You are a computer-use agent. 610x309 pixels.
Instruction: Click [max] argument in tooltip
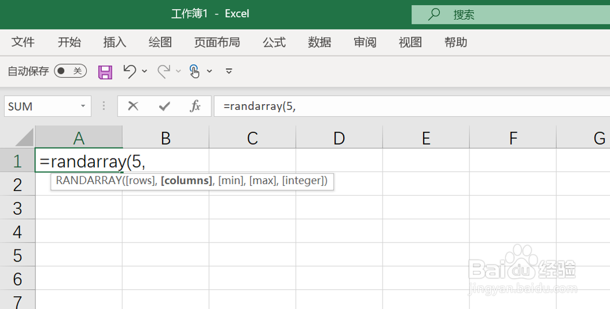[x=263, y=181]
